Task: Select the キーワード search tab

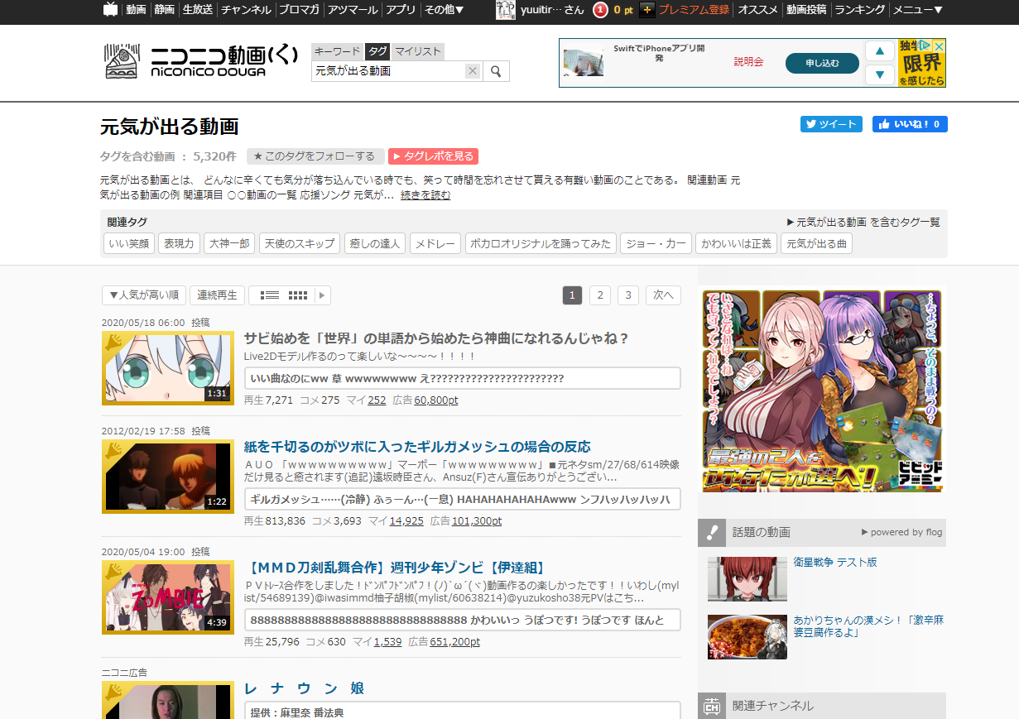Action: pos(337,51)
